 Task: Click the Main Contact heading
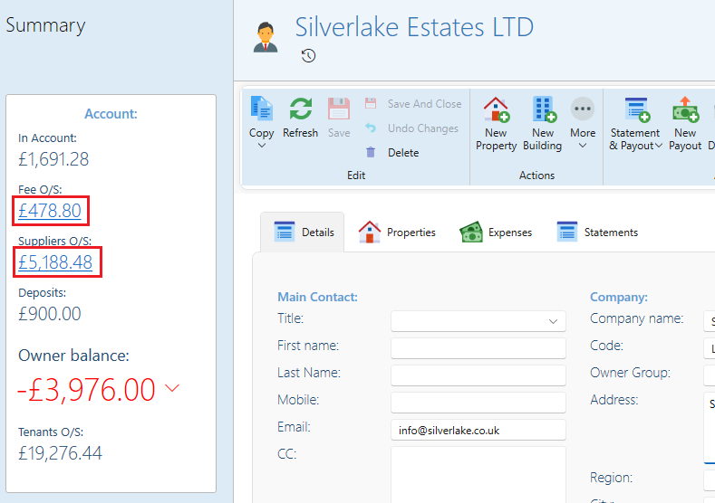318,298
